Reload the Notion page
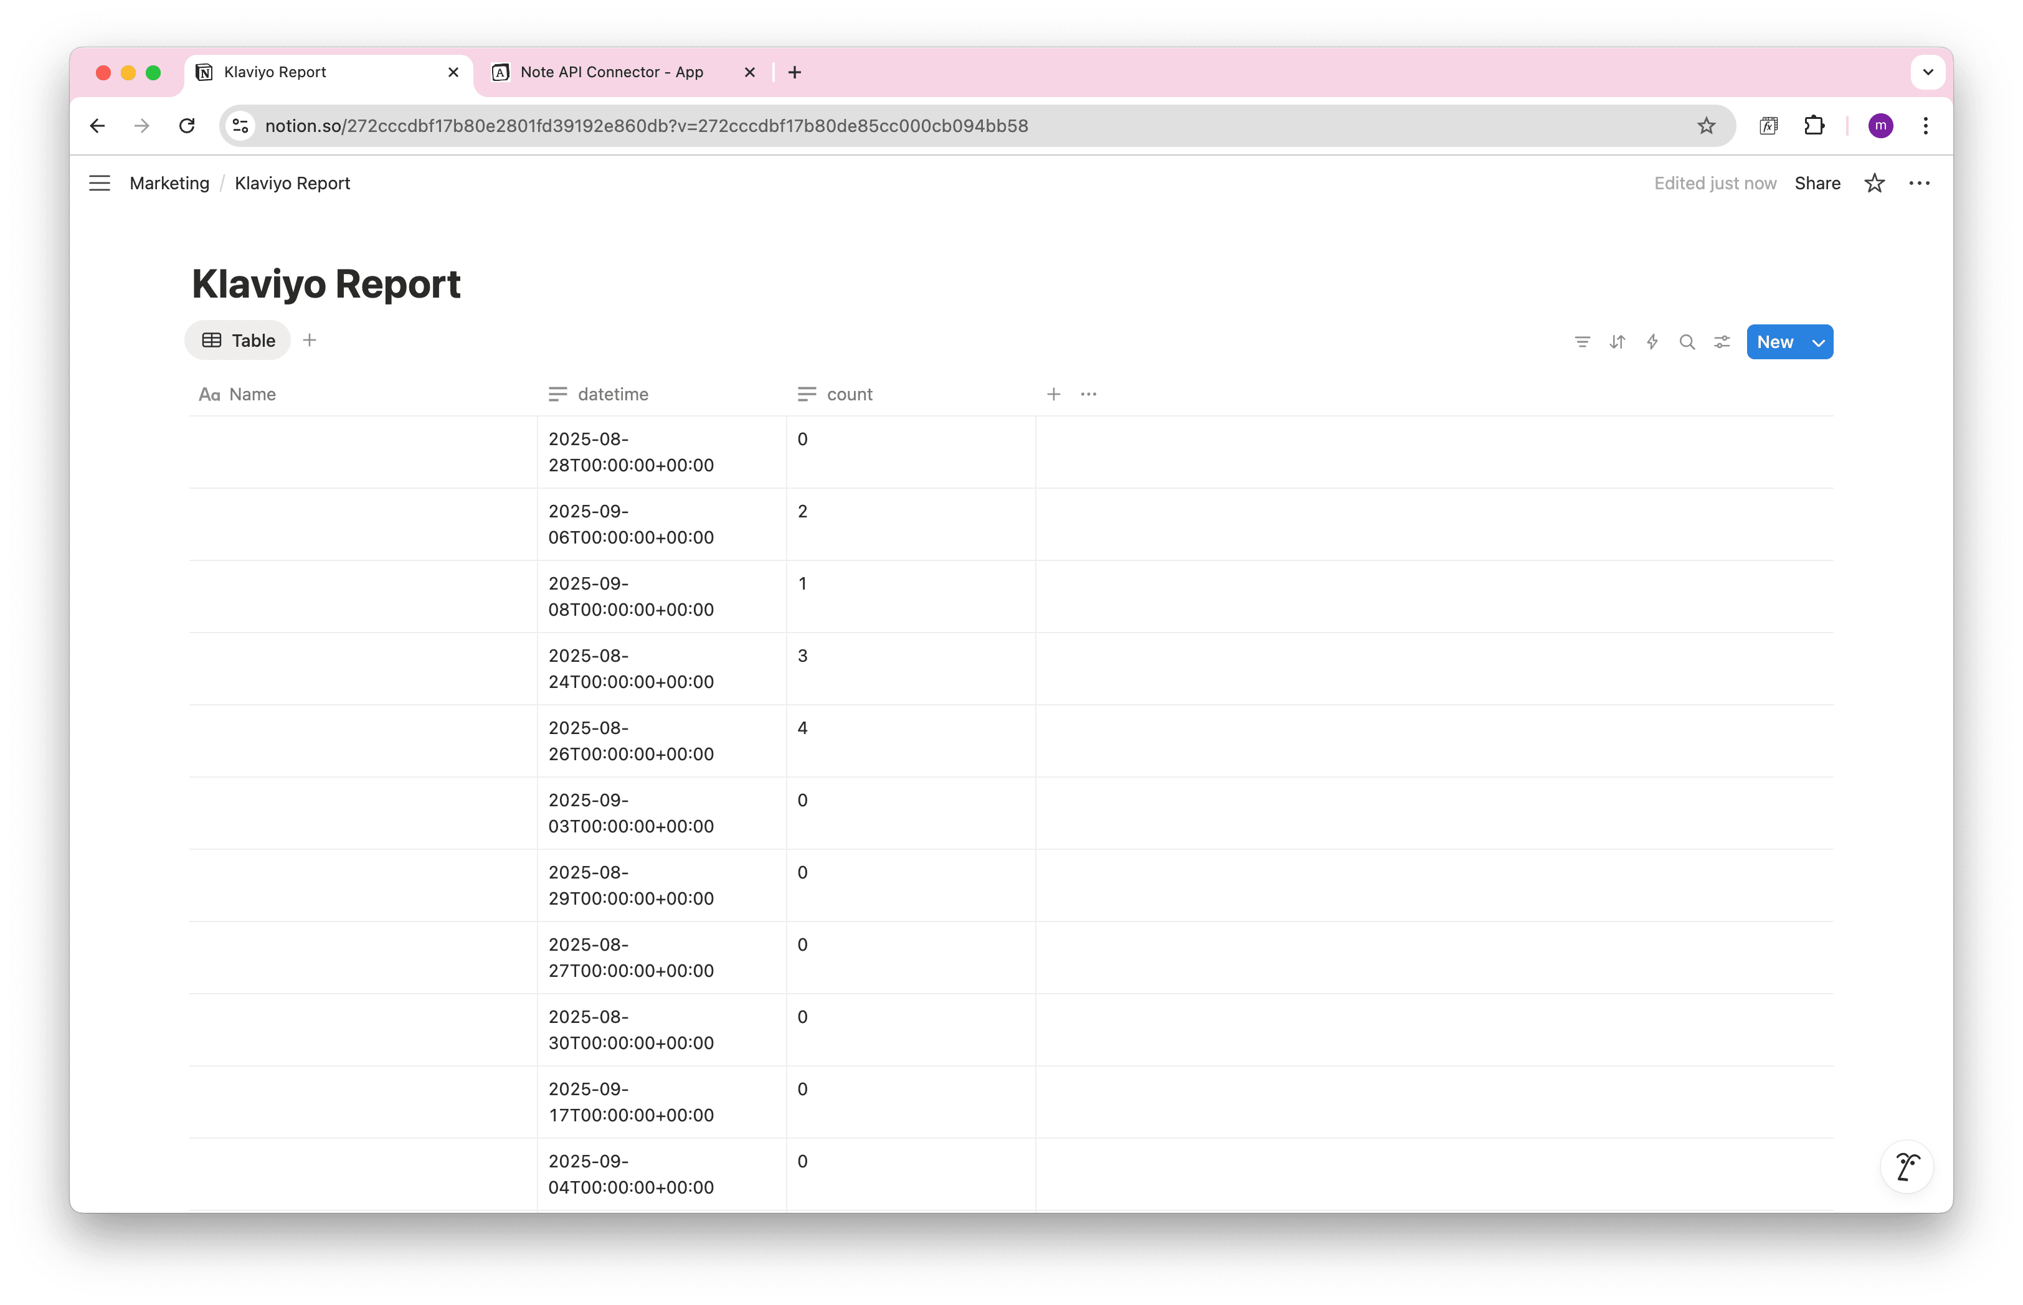 pos(186,125)
